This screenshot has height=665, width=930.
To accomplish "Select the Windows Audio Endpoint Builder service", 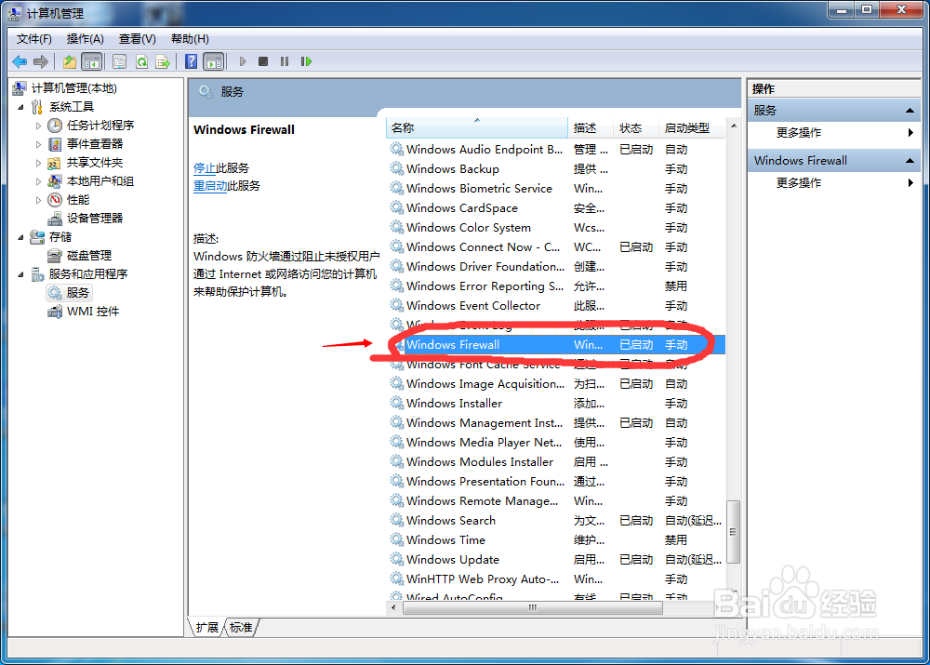I will [x=556, y=150].
